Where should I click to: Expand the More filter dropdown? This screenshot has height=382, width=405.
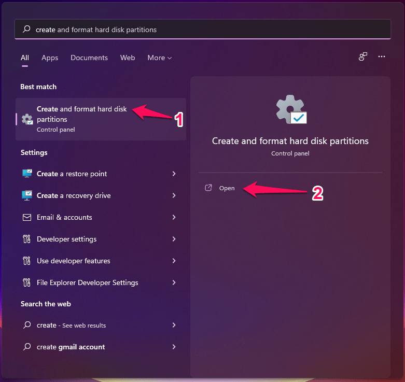(x=159, y=58)
